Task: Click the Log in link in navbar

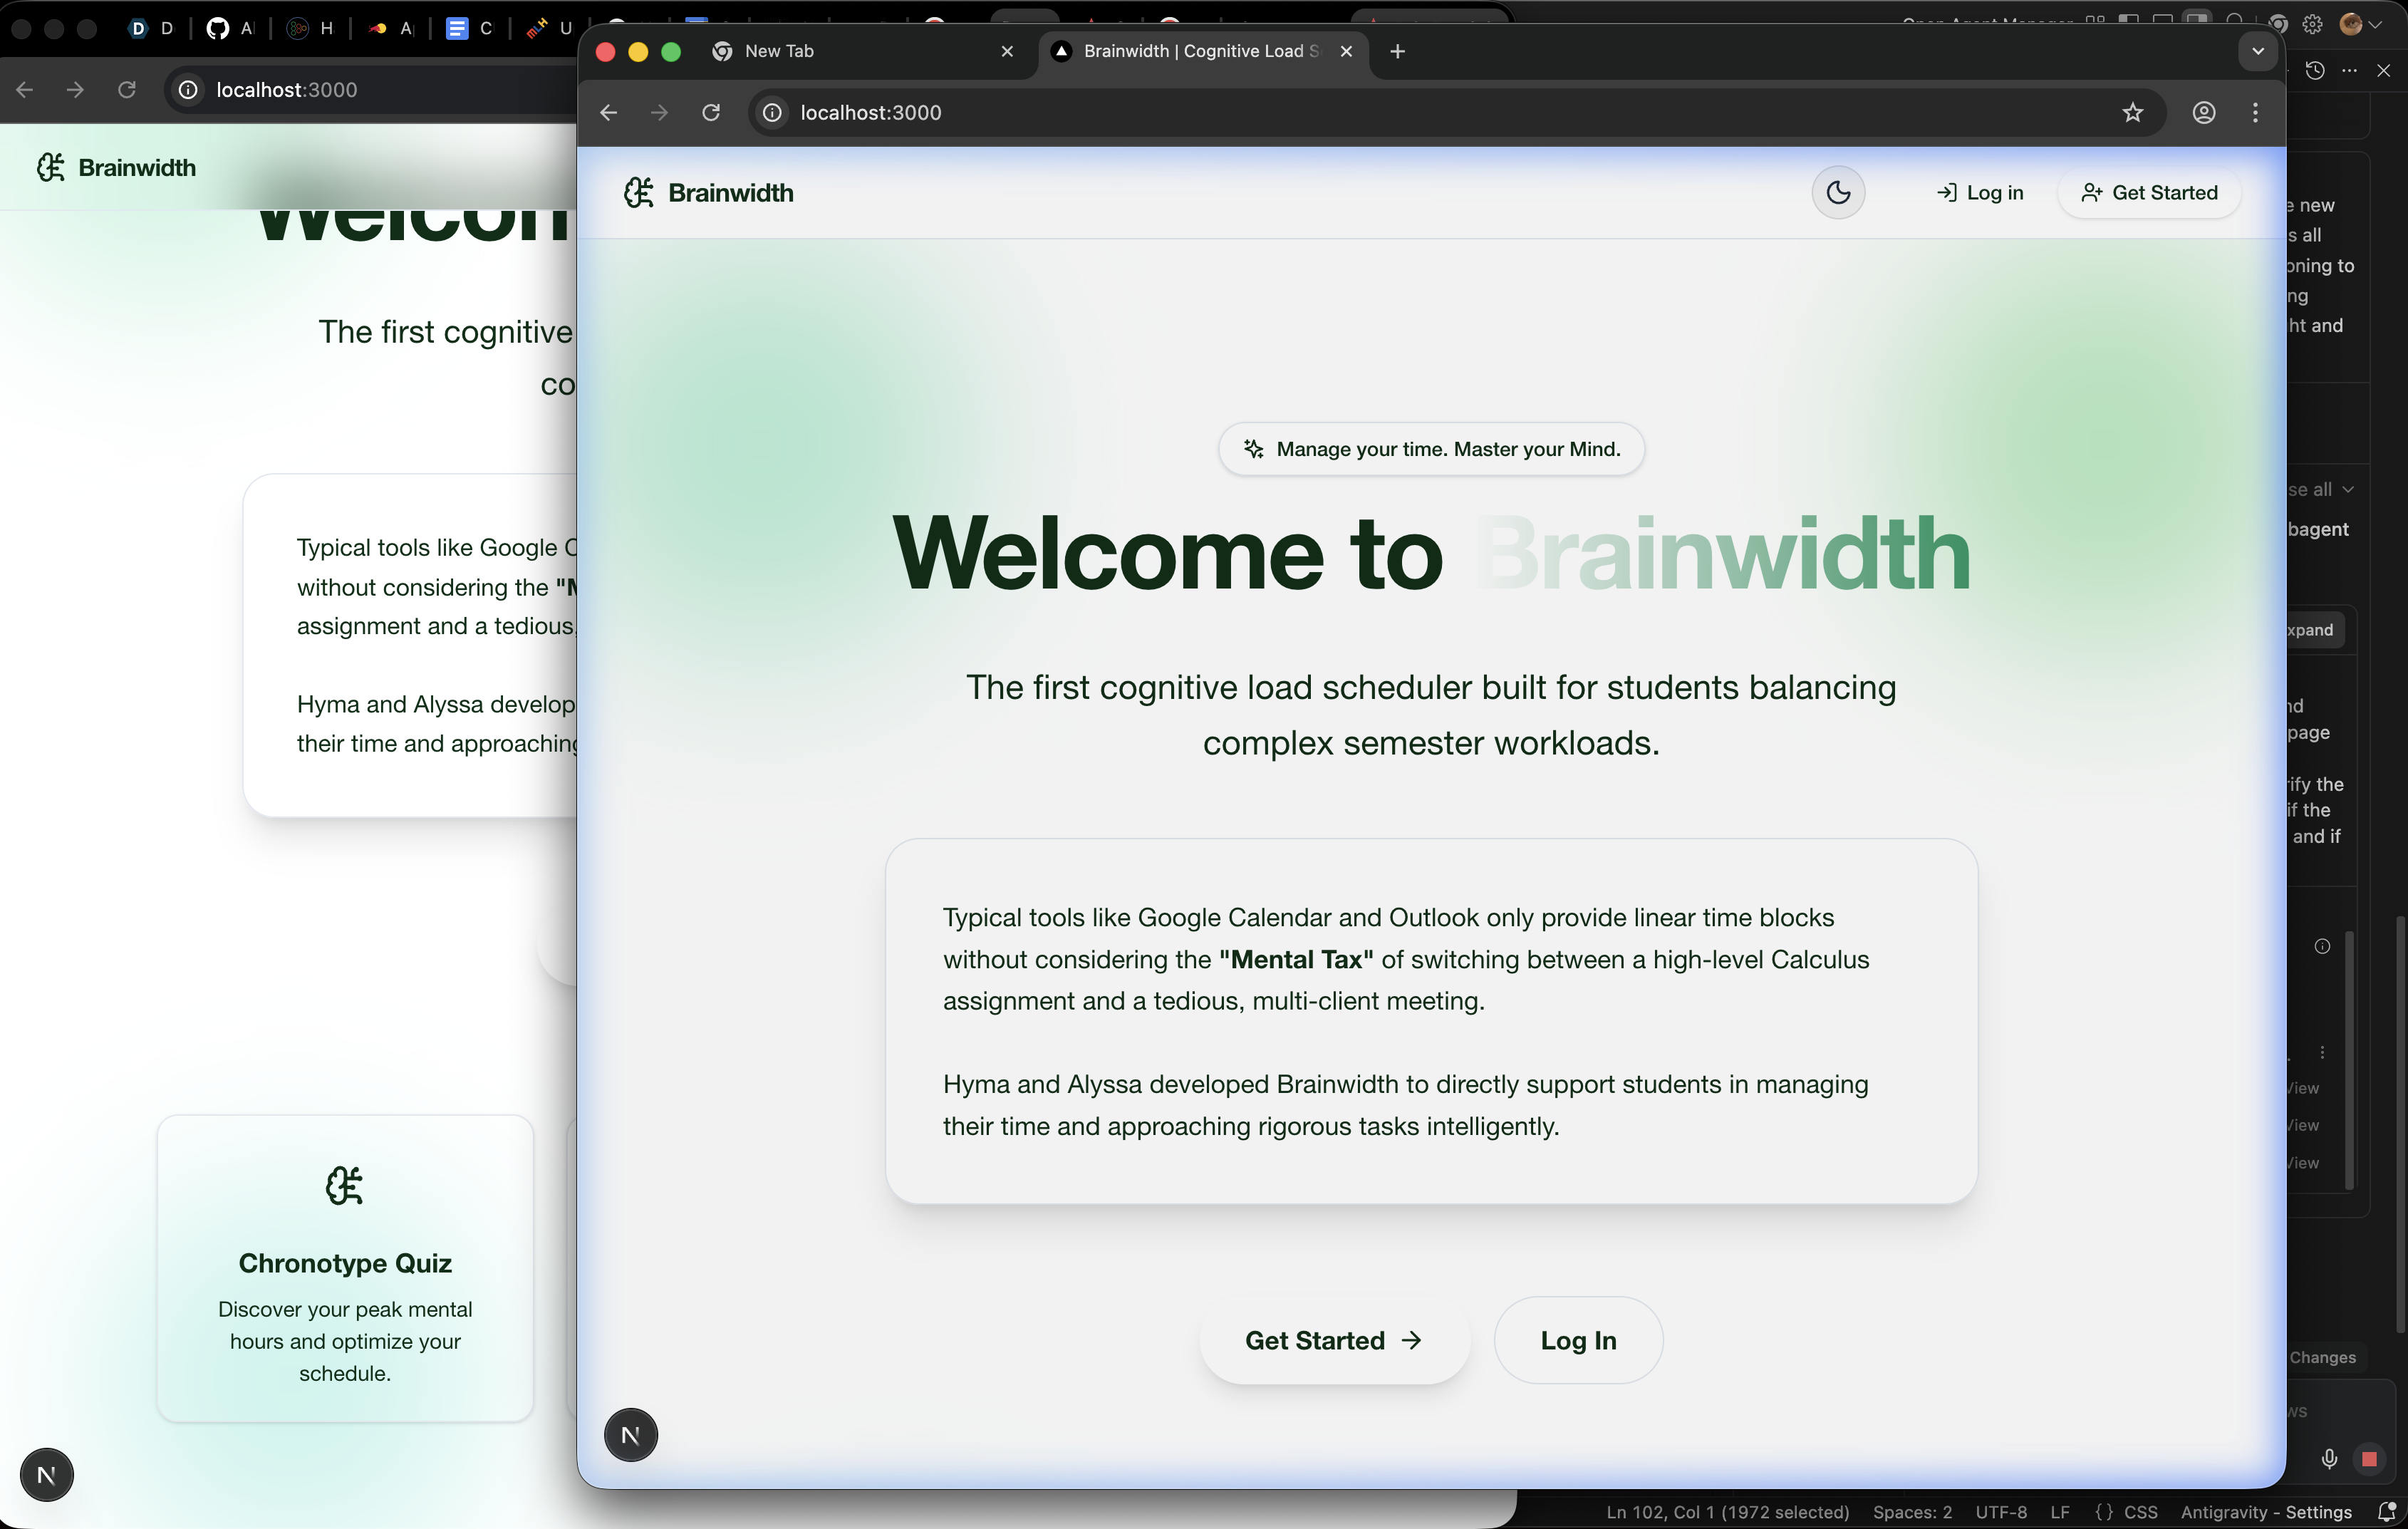Action: pos(1980,193)
